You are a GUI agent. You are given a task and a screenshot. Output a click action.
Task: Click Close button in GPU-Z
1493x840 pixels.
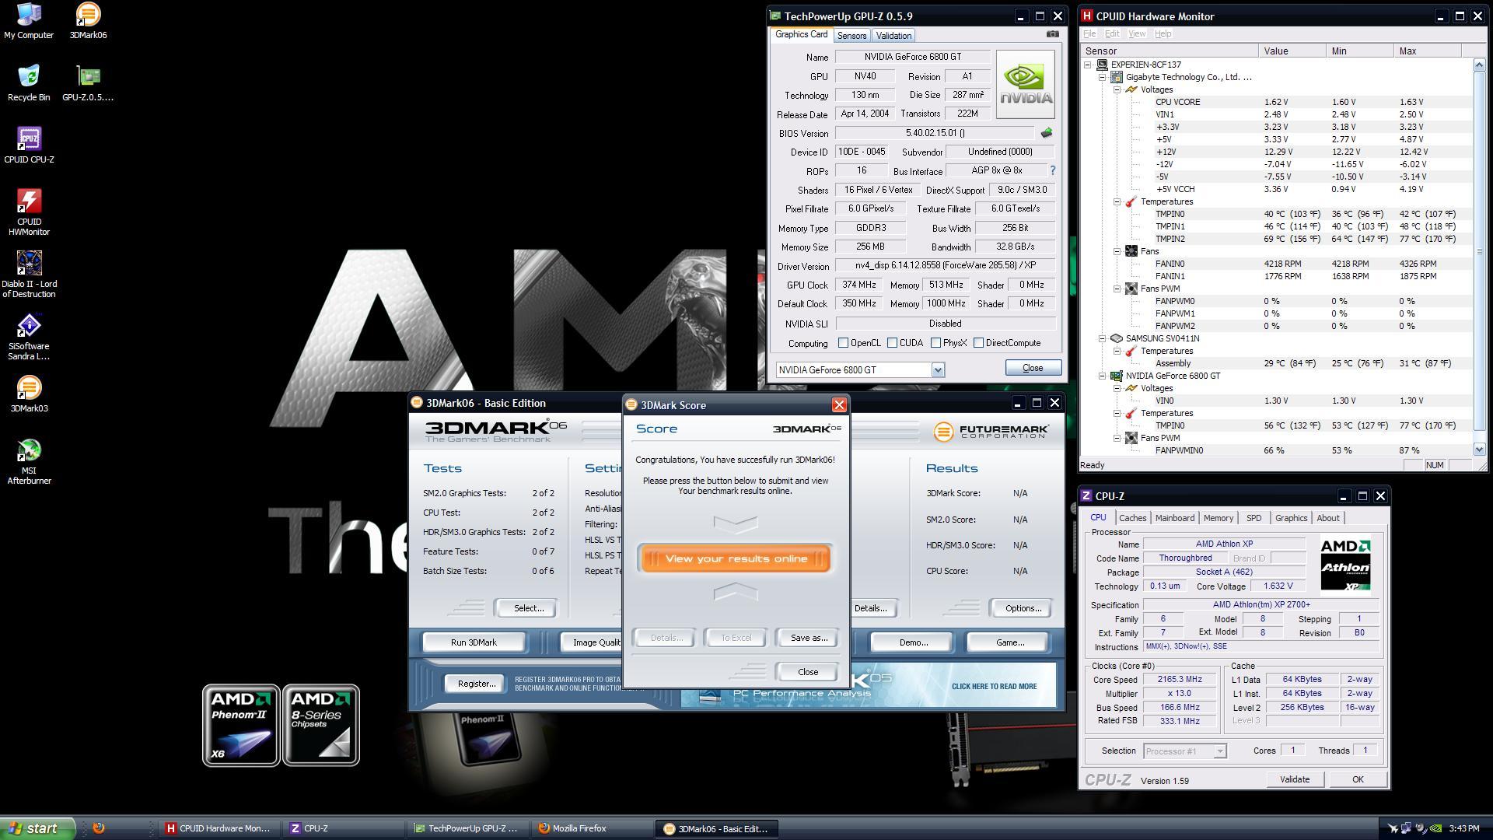[x=1033, y=368]
